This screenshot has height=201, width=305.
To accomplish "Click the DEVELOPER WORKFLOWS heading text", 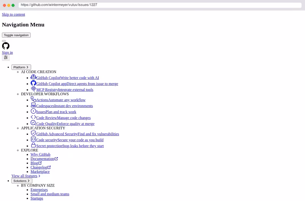I will point(45,94).
